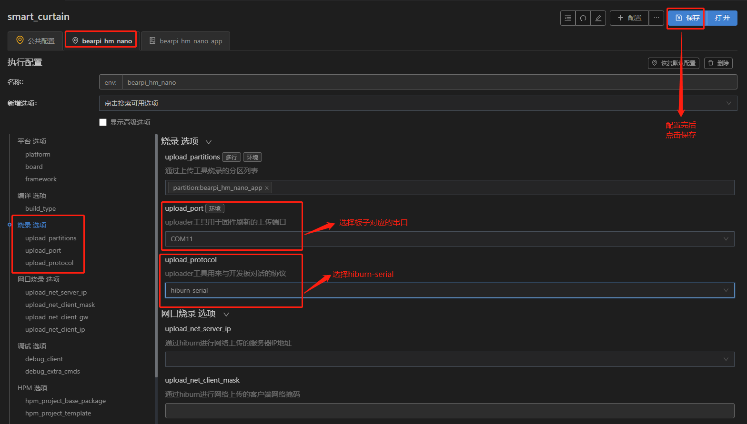Click the 环境 badge beside upload_partitions
This screenshot has height=424, width=747.
(252, 157)
